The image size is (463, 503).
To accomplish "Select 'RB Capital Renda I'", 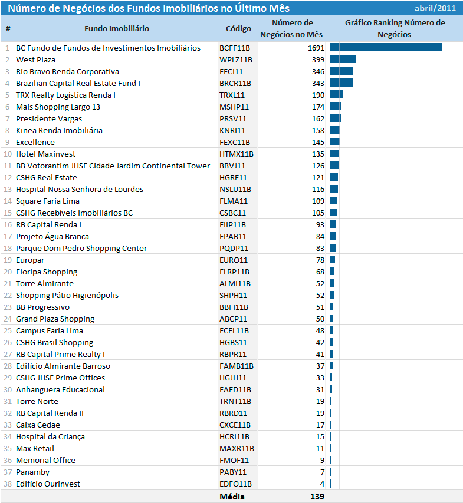I will click(48, 225).
